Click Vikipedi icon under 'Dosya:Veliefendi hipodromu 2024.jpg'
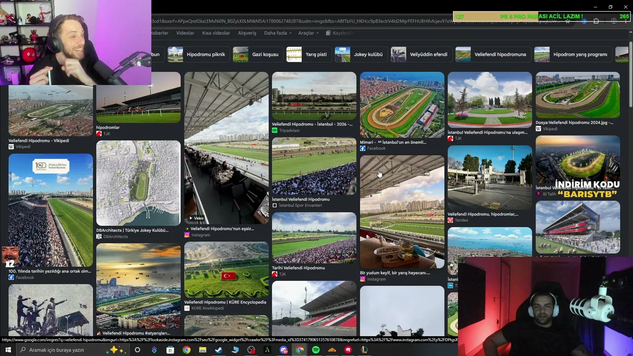This screenshot has height=356, width=633. tap(538, 129)
